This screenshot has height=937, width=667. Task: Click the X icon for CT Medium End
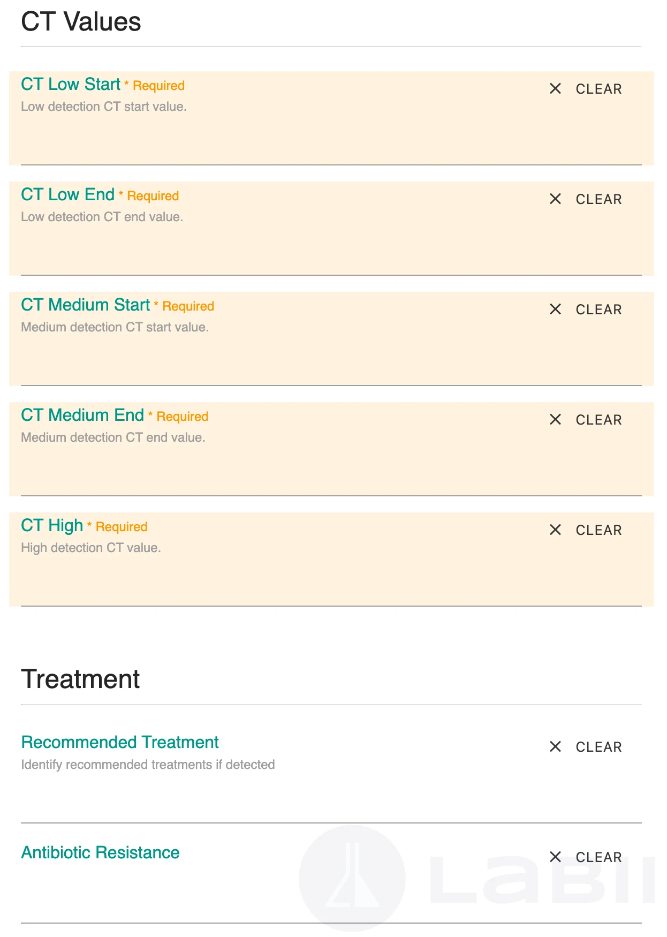tap(555, 420)
